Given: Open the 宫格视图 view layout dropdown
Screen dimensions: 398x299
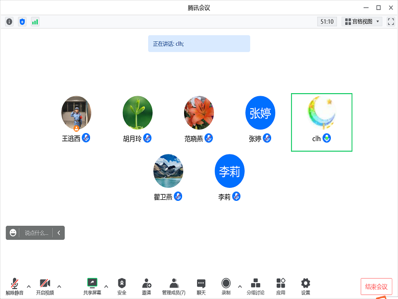Looking at the screenshot, I should click(x=362, y=21).
